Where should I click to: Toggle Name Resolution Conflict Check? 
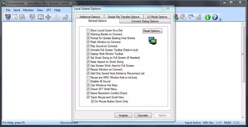(x=88, y=93)
